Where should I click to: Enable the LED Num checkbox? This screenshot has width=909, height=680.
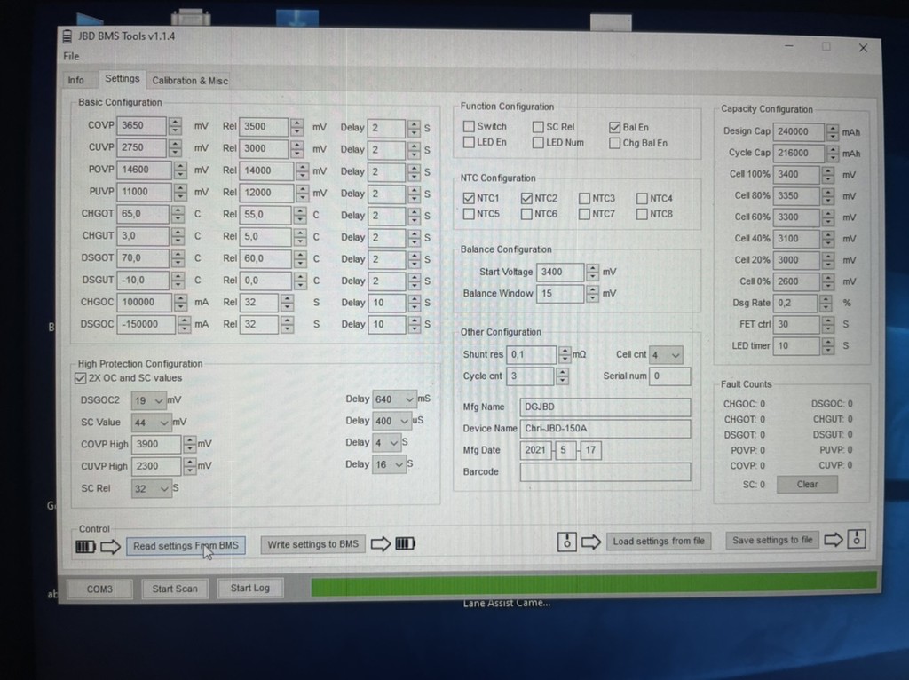(538, 143)
